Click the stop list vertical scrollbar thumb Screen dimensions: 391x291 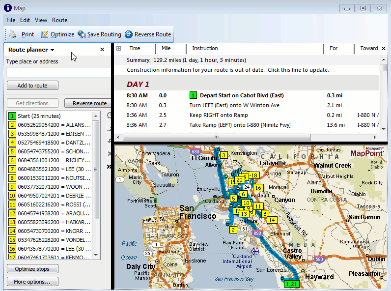click(x=96, y=170)
